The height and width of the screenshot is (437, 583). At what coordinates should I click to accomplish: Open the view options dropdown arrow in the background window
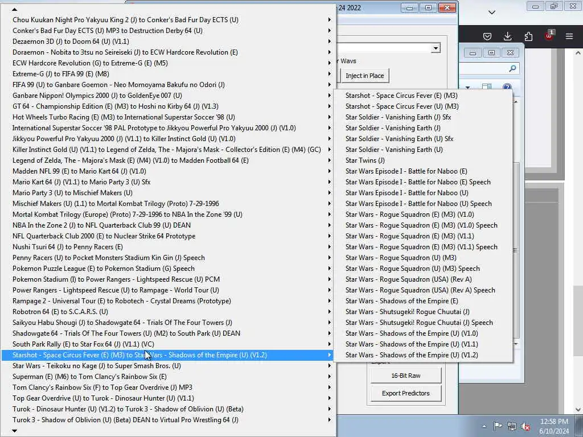tap(468, 88)
